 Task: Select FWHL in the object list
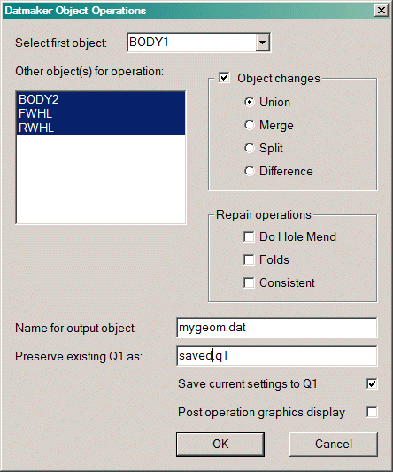[101, 113]
